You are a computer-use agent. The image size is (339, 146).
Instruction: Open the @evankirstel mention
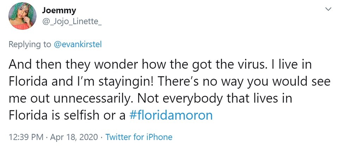pyautogui.click(x=78, y=45)
